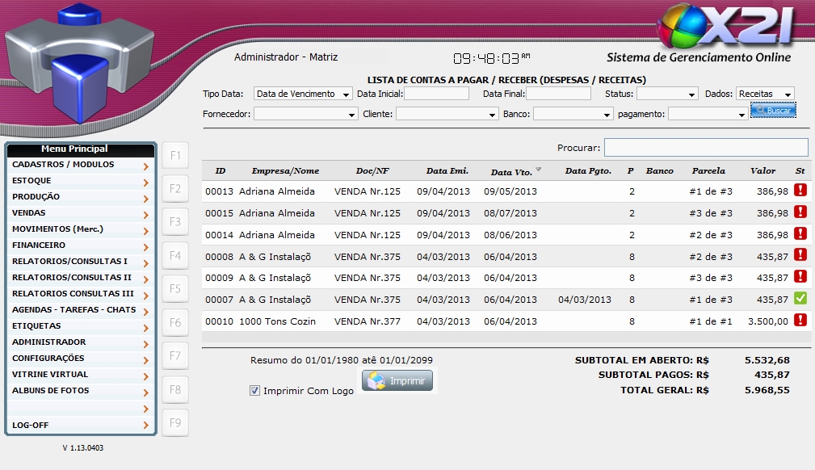Open the Fornecedor dropdown
The image size is (815, 470).
[305, 115]
